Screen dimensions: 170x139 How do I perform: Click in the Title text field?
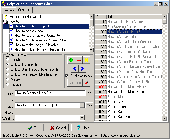coord(50,93)
